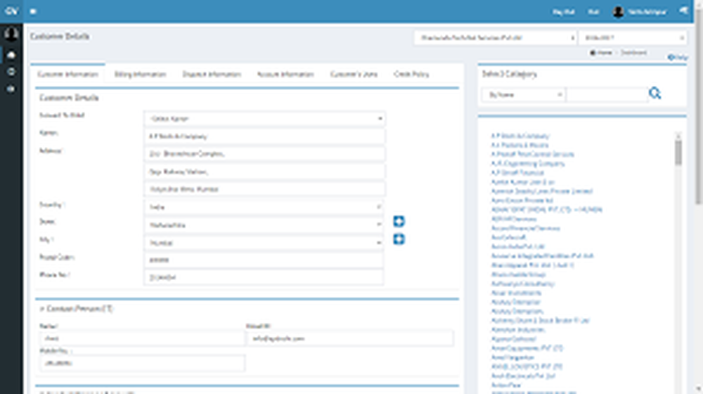Click the contact person Name field
The image size is (703, 394).
(142, 338)
